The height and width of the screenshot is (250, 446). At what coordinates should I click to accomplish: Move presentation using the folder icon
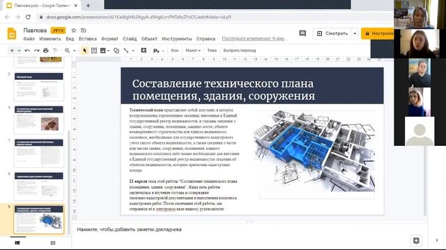point(84,31)
